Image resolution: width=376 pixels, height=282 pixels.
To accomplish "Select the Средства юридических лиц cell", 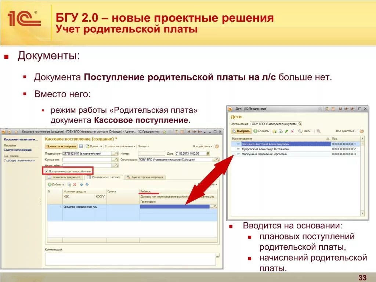I will [84, 207].
